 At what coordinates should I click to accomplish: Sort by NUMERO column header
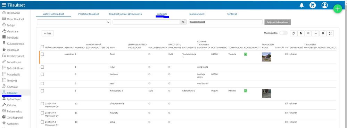point(80,48)
